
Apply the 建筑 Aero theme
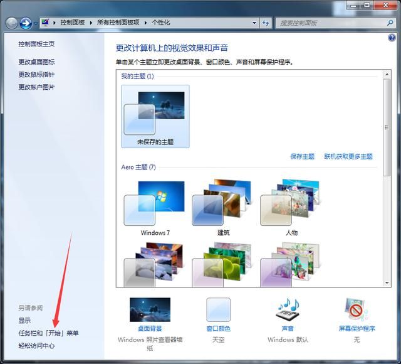tap(223, 208)
